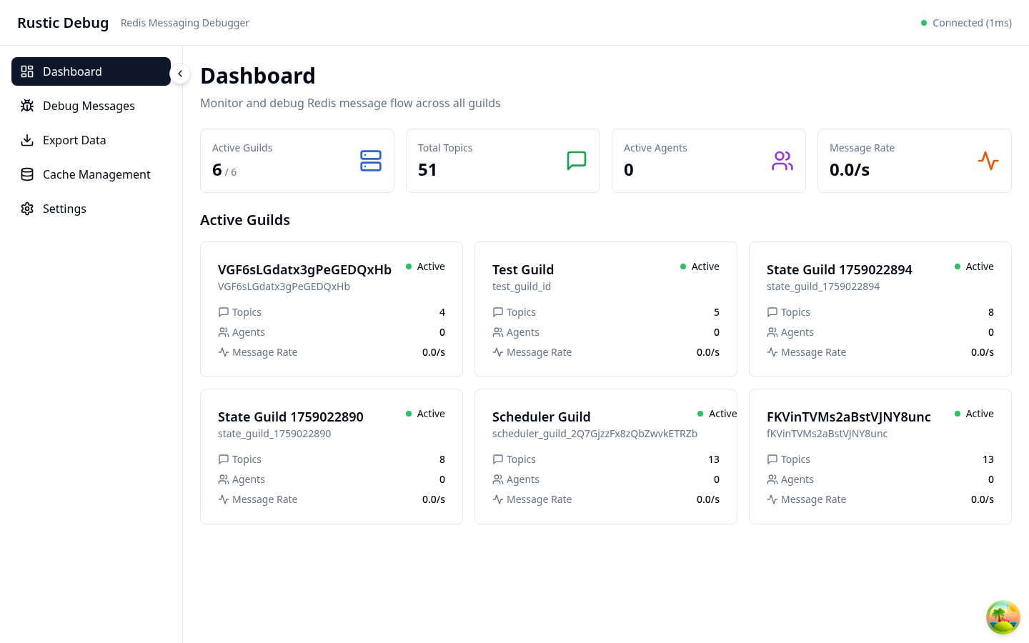The height and width of the screenshot is (643, 1029).
Task: Click the Rustic Debug title link
Action: coord(63,23)
